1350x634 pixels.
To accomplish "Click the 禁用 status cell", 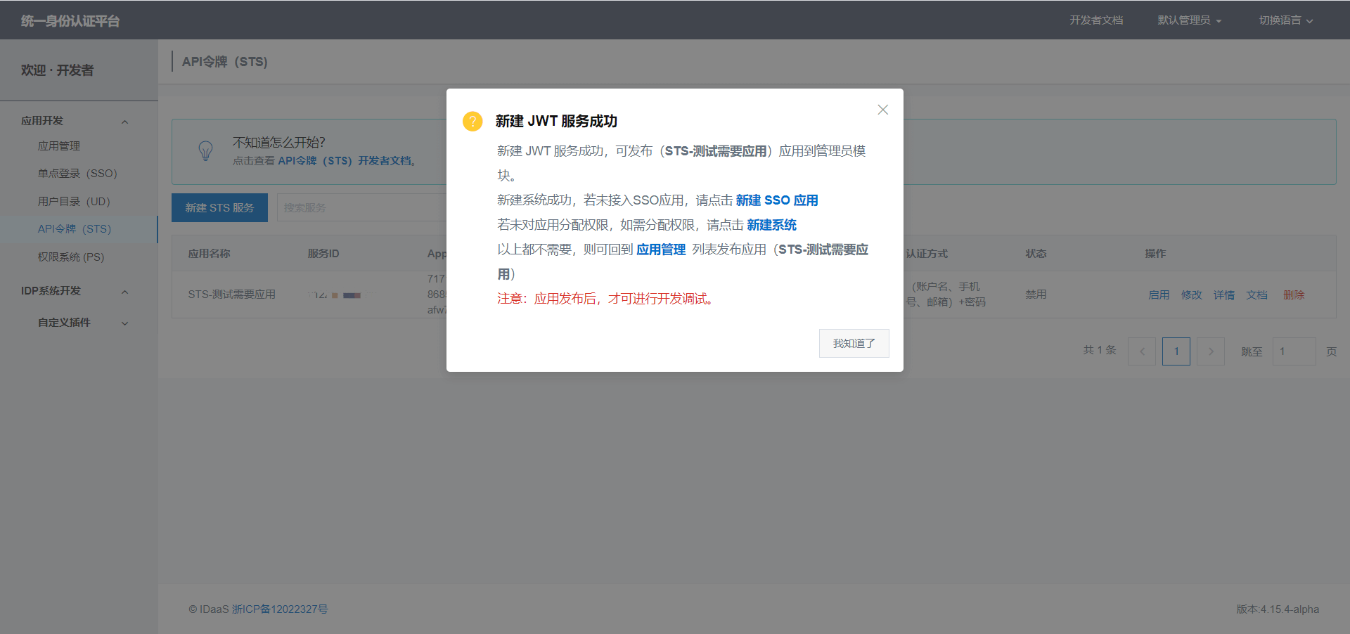I will pyautogui.click(x=1036, y=295).
